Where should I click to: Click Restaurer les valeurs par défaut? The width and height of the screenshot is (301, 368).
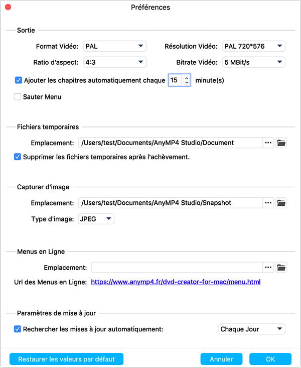[x=66, y=359]
